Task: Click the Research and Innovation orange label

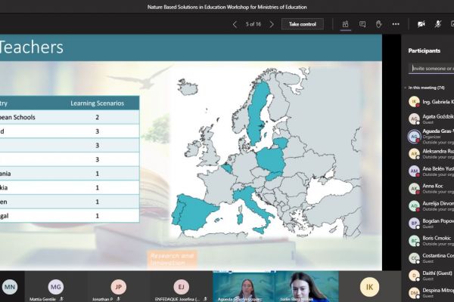Action: pos(173,259)
